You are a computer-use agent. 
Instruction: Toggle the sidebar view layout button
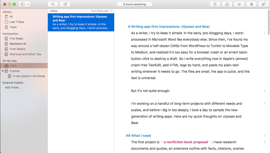point(23,4)
